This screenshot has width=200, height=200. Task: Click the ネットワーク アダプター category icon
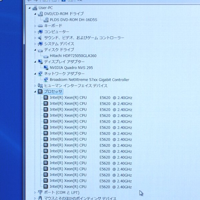(40, 74)
